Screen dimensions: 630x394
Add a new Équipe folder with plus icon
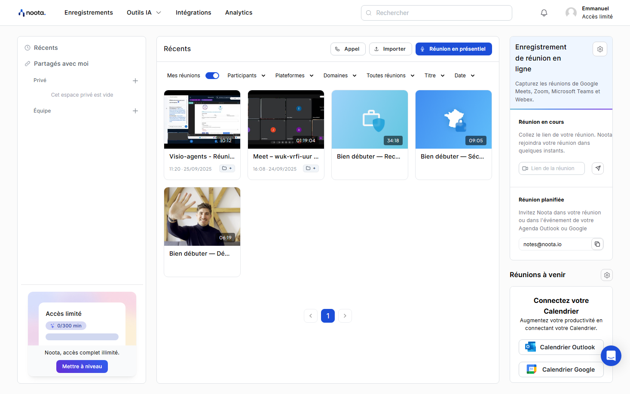click(135, 111)
